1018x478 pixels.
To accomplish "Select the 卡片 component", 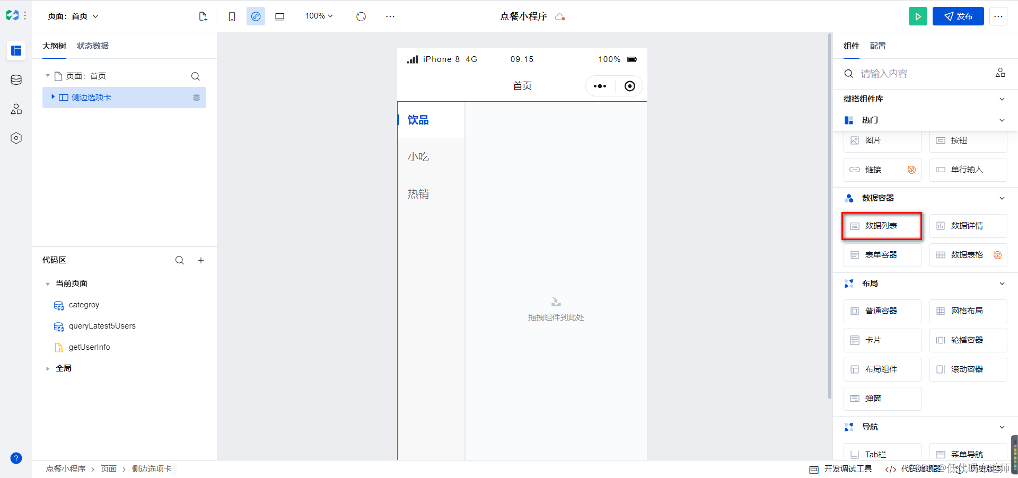I will (882, 340).
